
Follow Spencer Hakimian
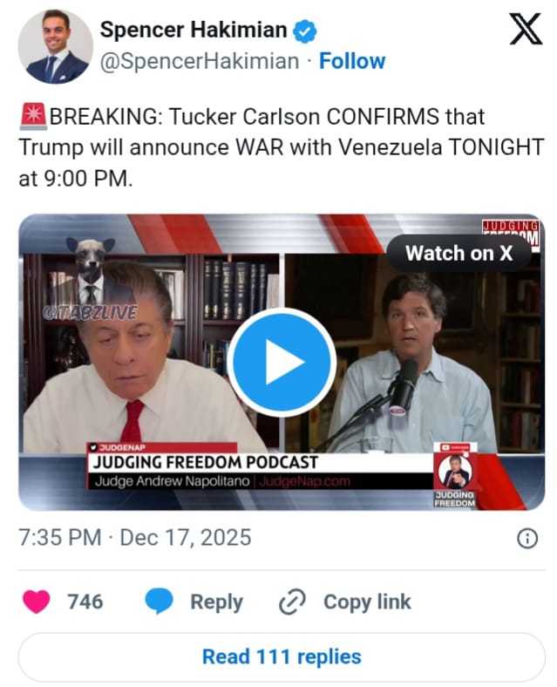coord(352,61)
